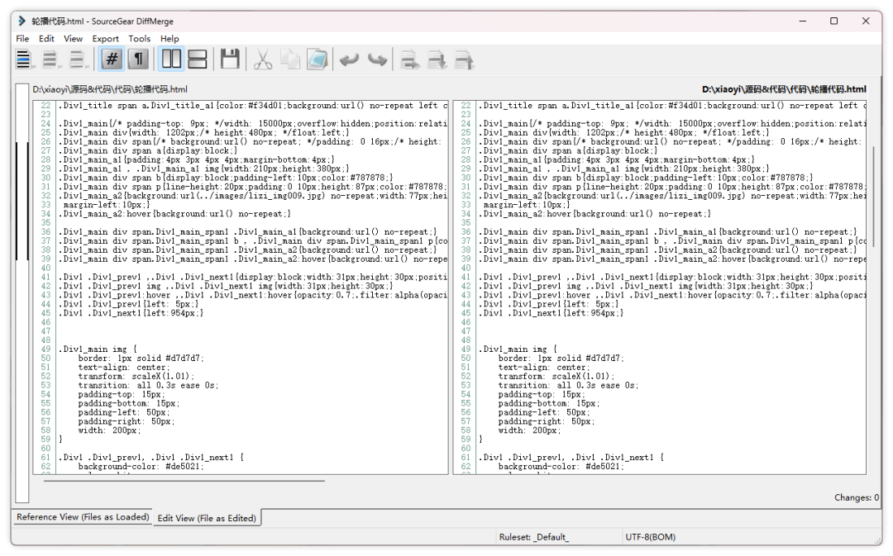Image resolution: width=893 pixels, height=556 pixels.
Task: Click 'UTF-8(BOM)' encoding in status bar
Action: coord(651,537)
